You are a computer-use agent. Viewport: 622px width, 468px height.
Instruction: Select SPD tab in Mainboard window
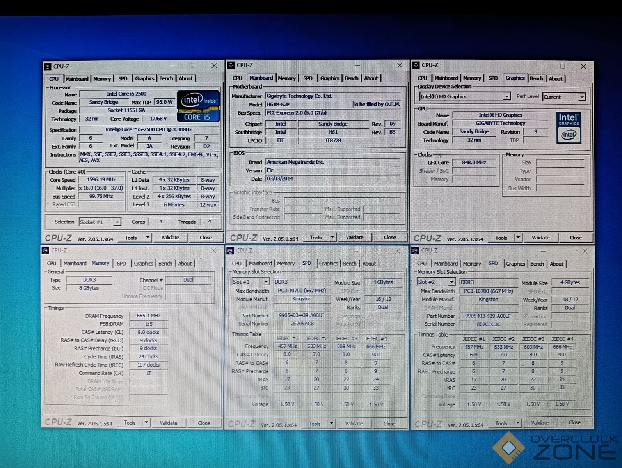click(308, 78)
